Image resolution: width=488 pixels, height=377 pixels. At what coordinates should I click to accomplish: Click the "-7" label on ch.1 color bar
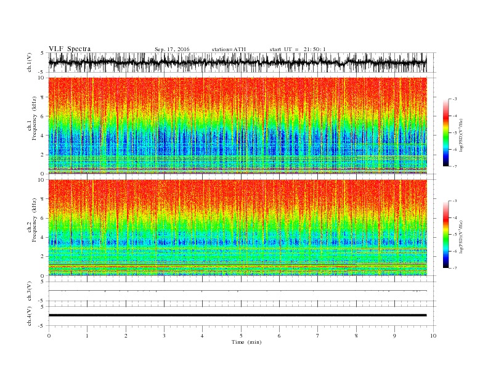[455, 166]
